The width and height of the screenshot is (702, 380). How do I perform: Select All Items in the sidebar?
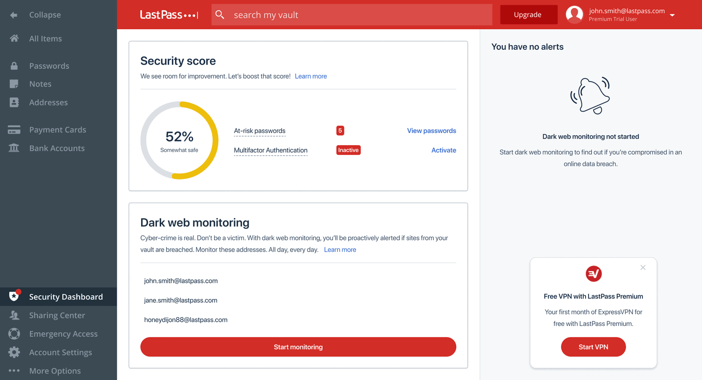click(46, 38)
